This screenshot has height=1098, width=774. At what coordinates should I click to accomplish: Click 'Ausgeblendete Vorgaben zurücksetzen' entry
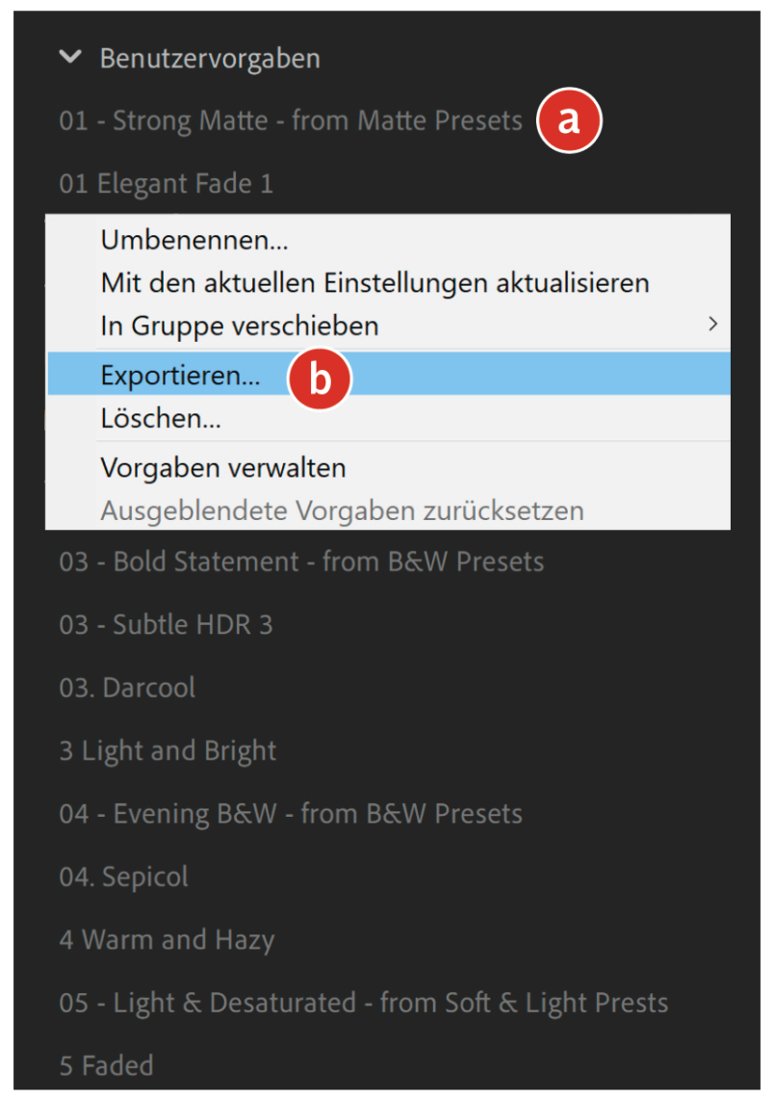point(342,510)
